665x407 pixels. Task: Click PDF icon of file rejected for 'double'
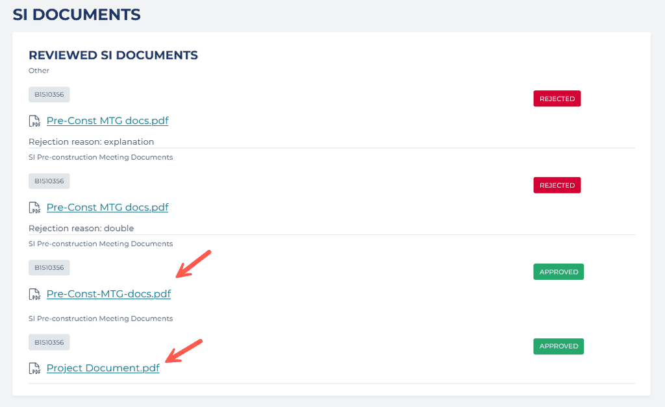(34, 208)
